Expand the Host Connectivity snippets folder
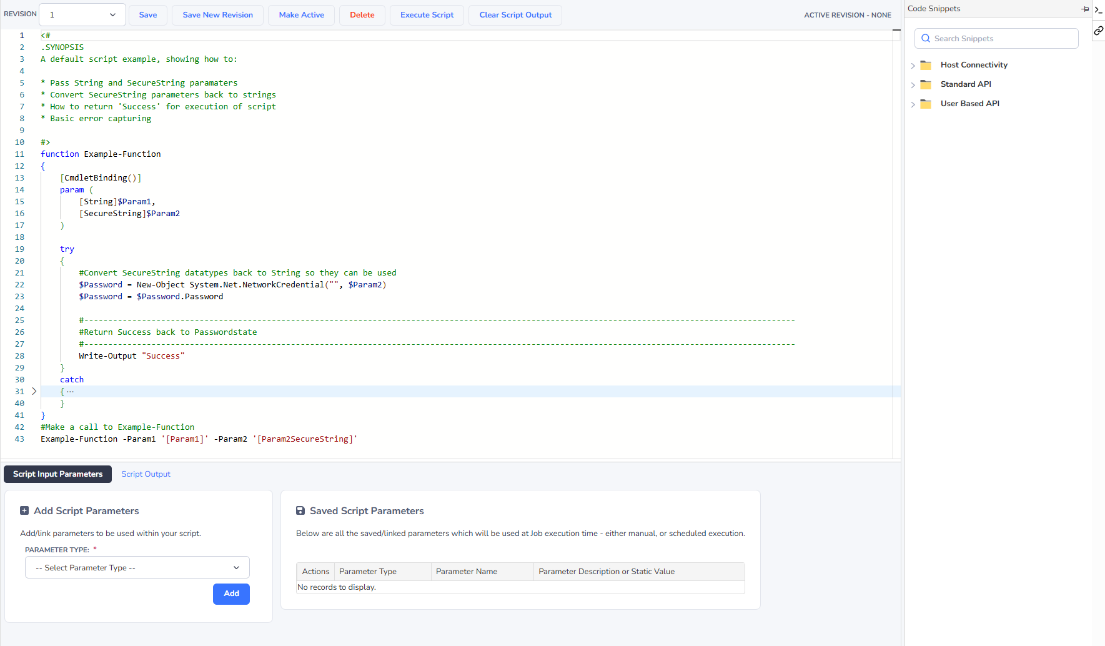This screenshot has height=646, width=1105. 913,65
